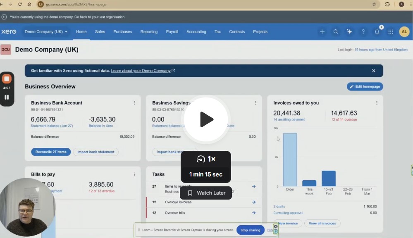The image size is (413, 238).
Task: Click the browser profile avatar icon
Action: pos(401,4)
